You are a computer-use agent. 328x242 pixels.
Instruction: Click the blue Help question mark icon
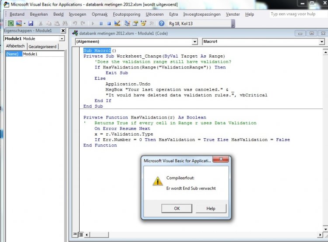pos(161,23)
